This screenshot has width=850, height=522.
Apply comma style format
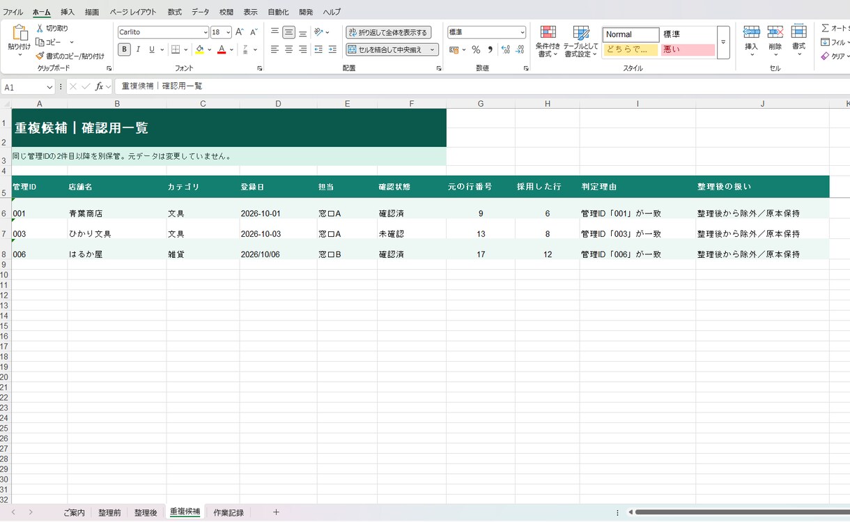pos(490,49)
